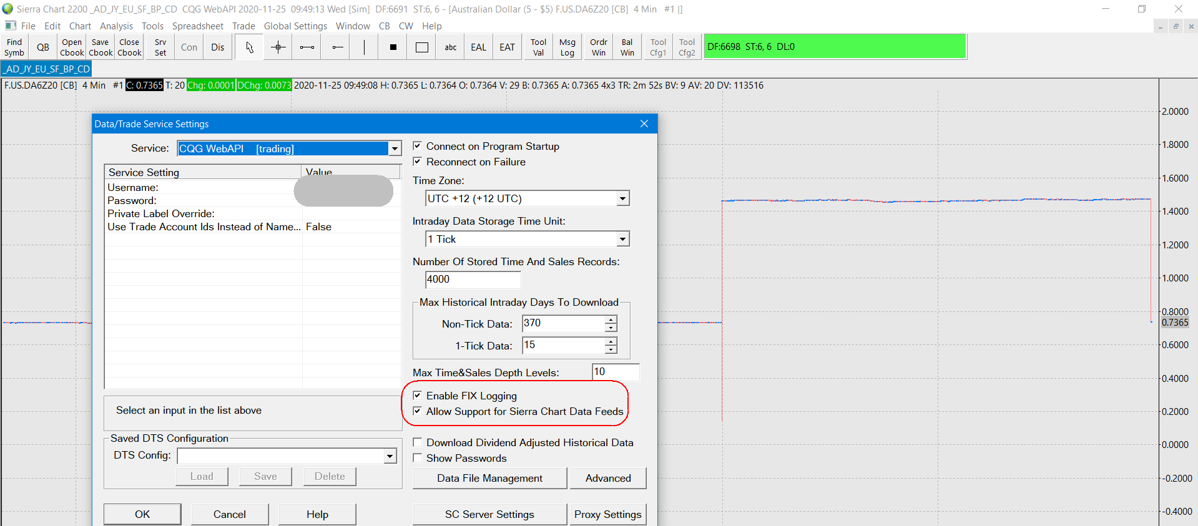Open the Time Zone dropdown

tap(622, 198)
